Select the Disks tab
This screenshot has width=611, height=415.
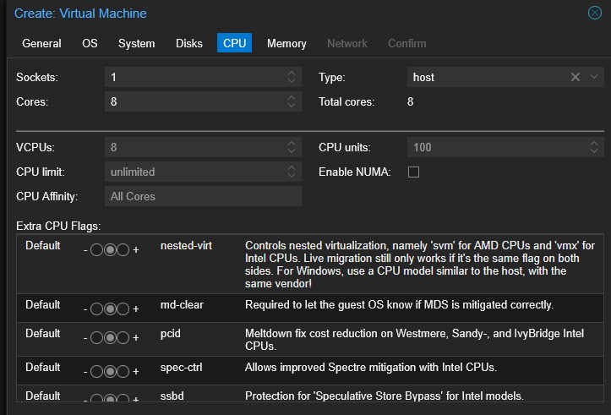point(189,43)
